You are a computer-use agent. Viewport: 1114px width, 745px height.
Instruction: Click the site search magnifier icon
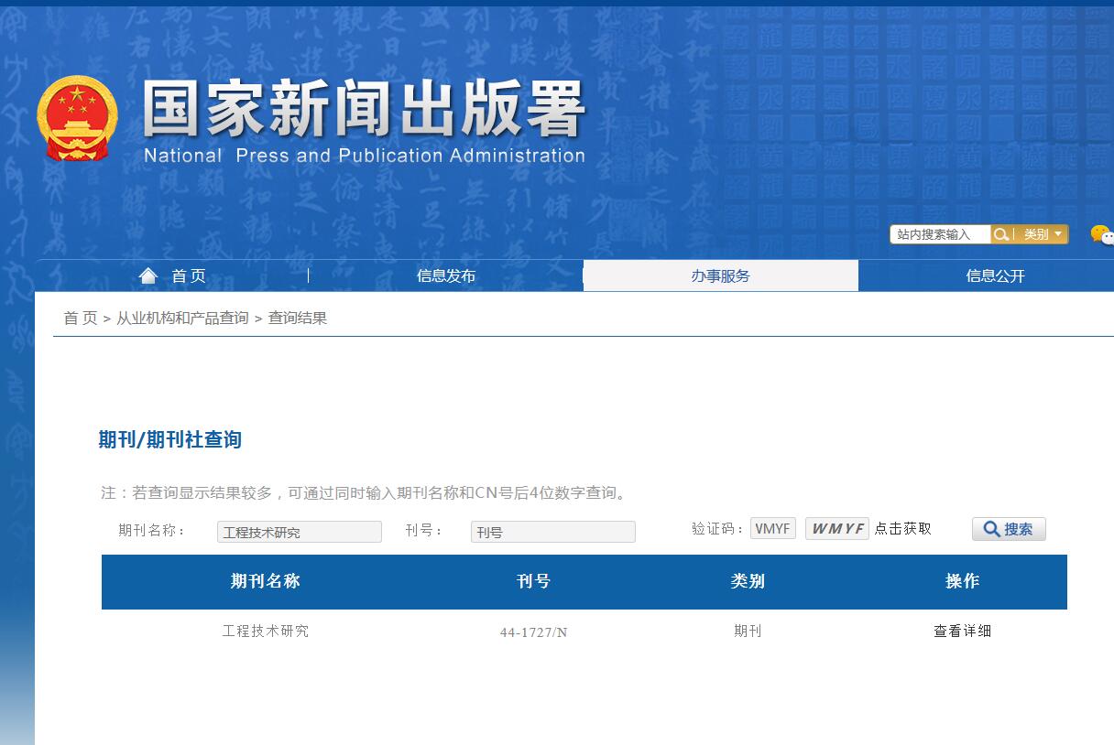click(x=1002, y=233)
